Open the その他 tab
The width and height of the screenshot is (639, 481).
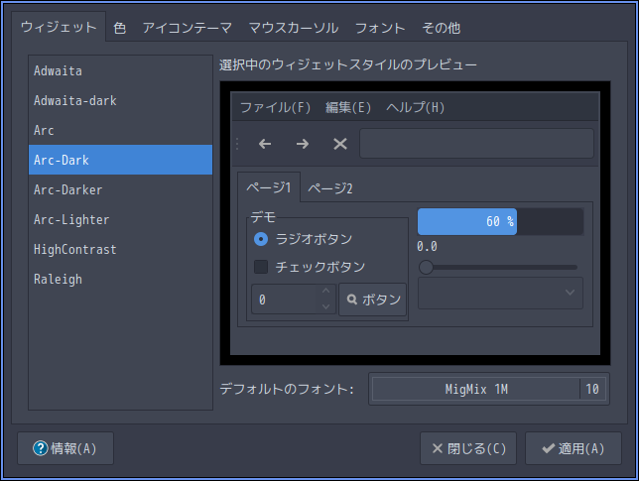[441, 28]
